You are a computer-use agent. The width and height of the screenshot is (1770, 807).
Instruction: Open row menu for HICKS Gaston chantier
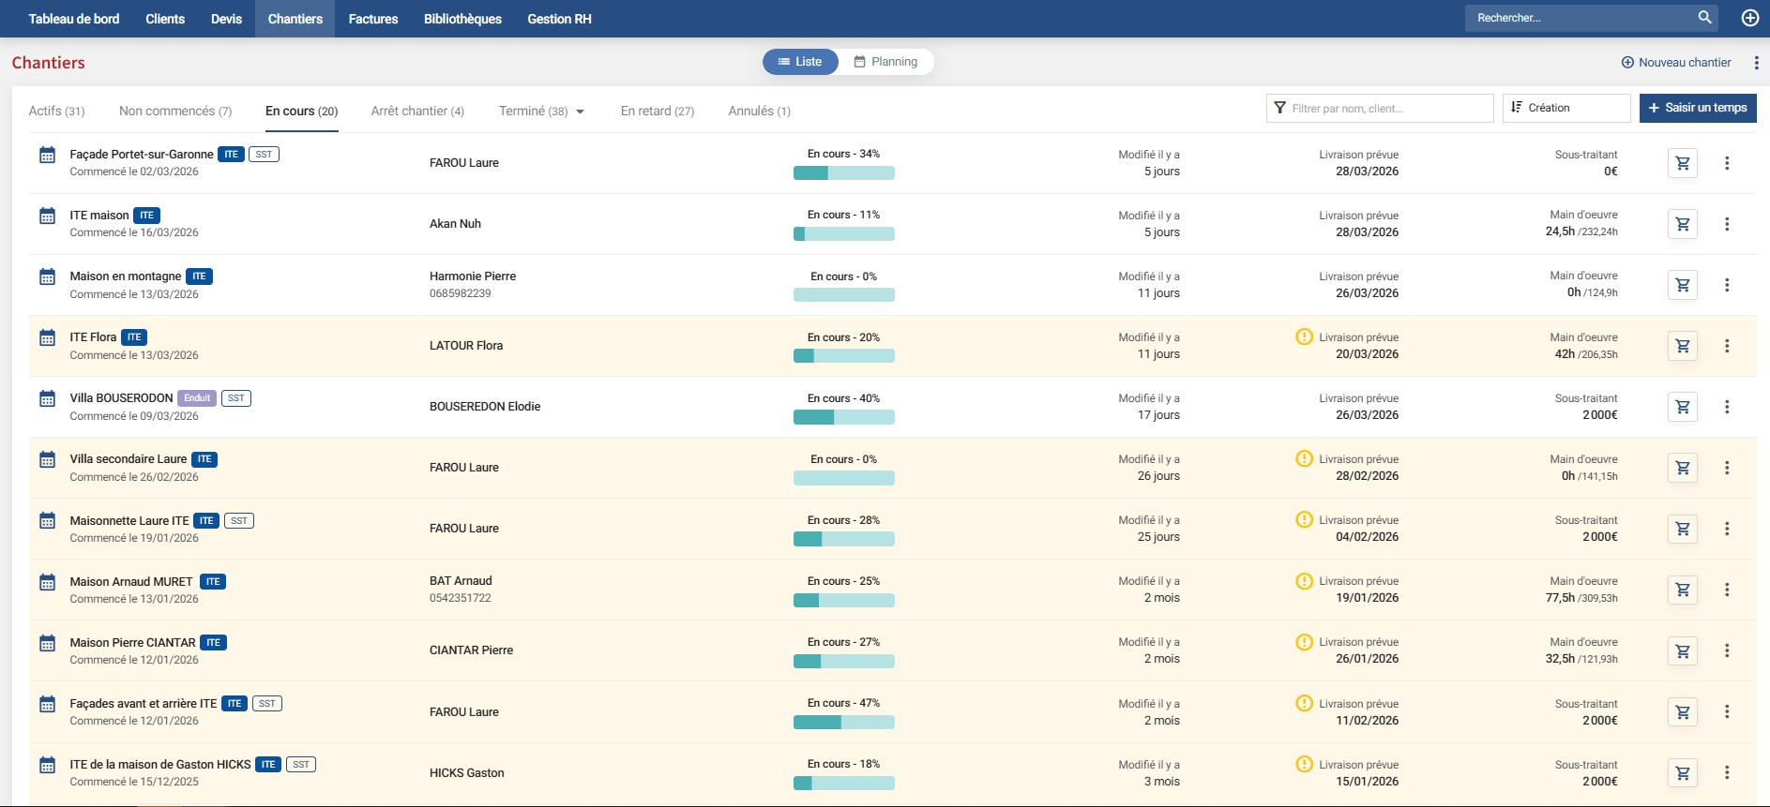click(1726, 772)
